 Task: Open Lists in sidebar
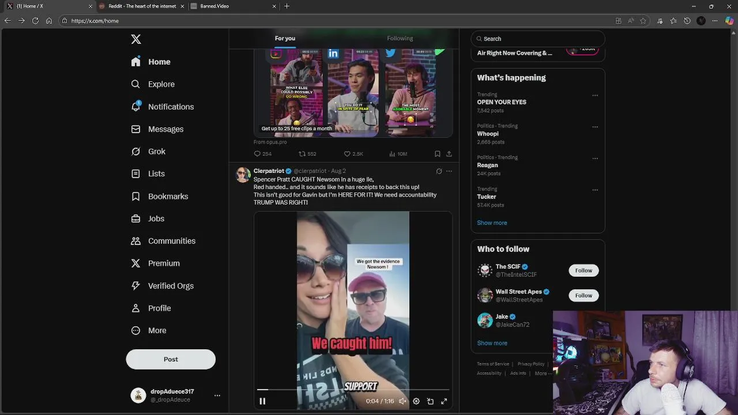point(148,173)
